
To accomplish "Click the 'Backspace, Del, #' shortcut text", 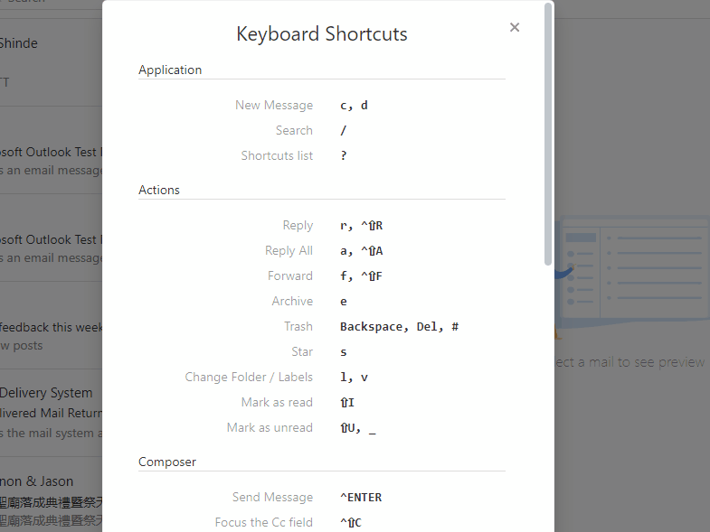I will point(400,327).
